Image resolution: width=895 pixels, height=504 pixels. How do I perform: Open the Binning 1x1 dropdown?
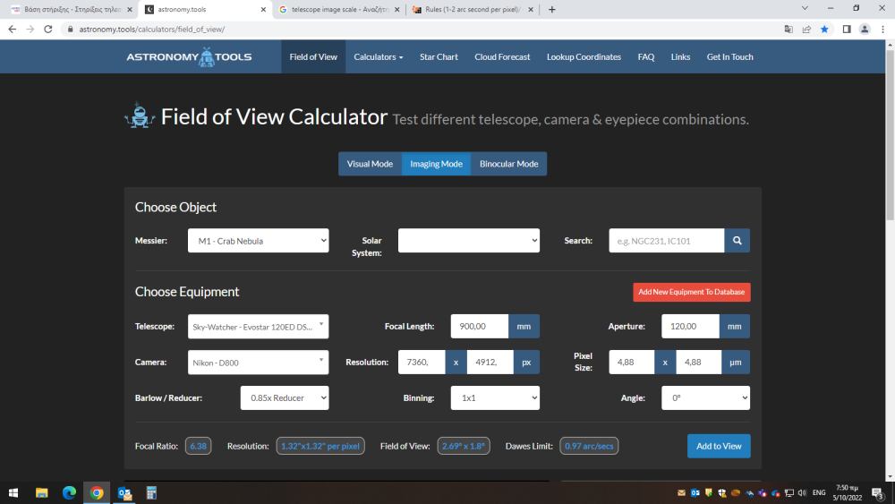click(x=495, y=397)
